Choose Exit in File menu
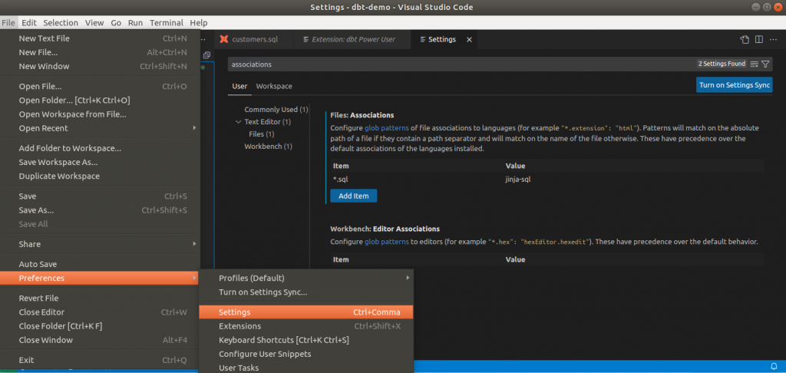Screen dimensions: 786x373 click(x=100, y=360)
